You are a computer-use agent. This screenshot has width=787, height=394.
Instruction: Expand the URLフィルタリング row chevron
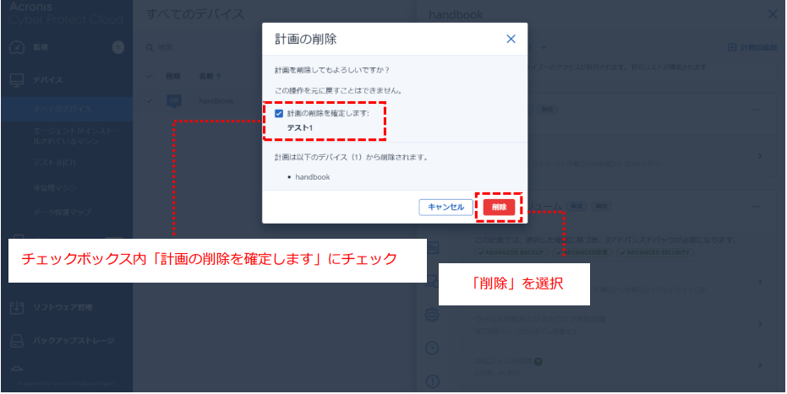point(761,367)
